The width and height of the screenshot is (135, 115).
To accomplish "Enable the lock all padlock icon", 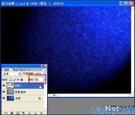I will [22, 80].
